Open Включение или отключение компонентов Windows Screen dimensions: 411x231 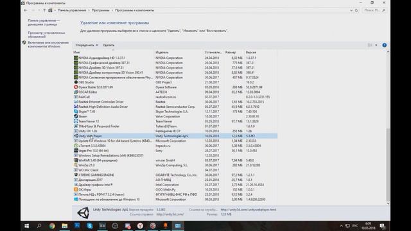pyautogui.click(x=48, y=44)
